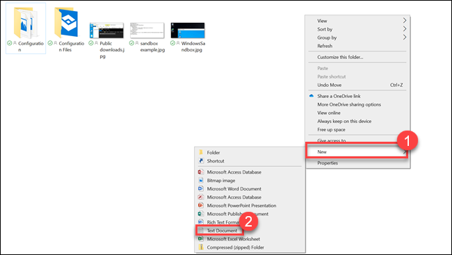Click the Word Document entry icon
Viewport: 452px width, 255px height.
click(x=201, y=188)
